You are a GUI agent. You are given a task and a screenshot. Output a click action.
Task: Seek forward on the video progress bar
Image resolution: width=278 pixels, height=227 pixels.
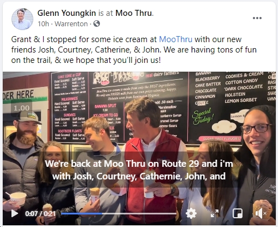tap(139, 213)
